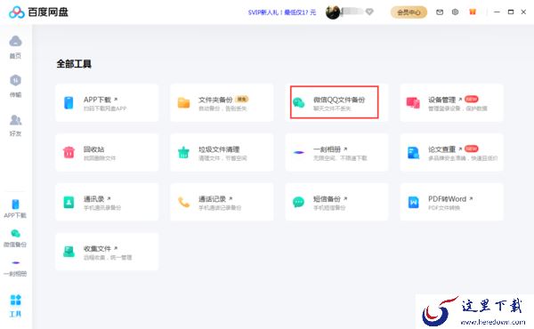Open 通话记录 tool title
This screenshot has width=534, height=329.
tap(212, 199)
